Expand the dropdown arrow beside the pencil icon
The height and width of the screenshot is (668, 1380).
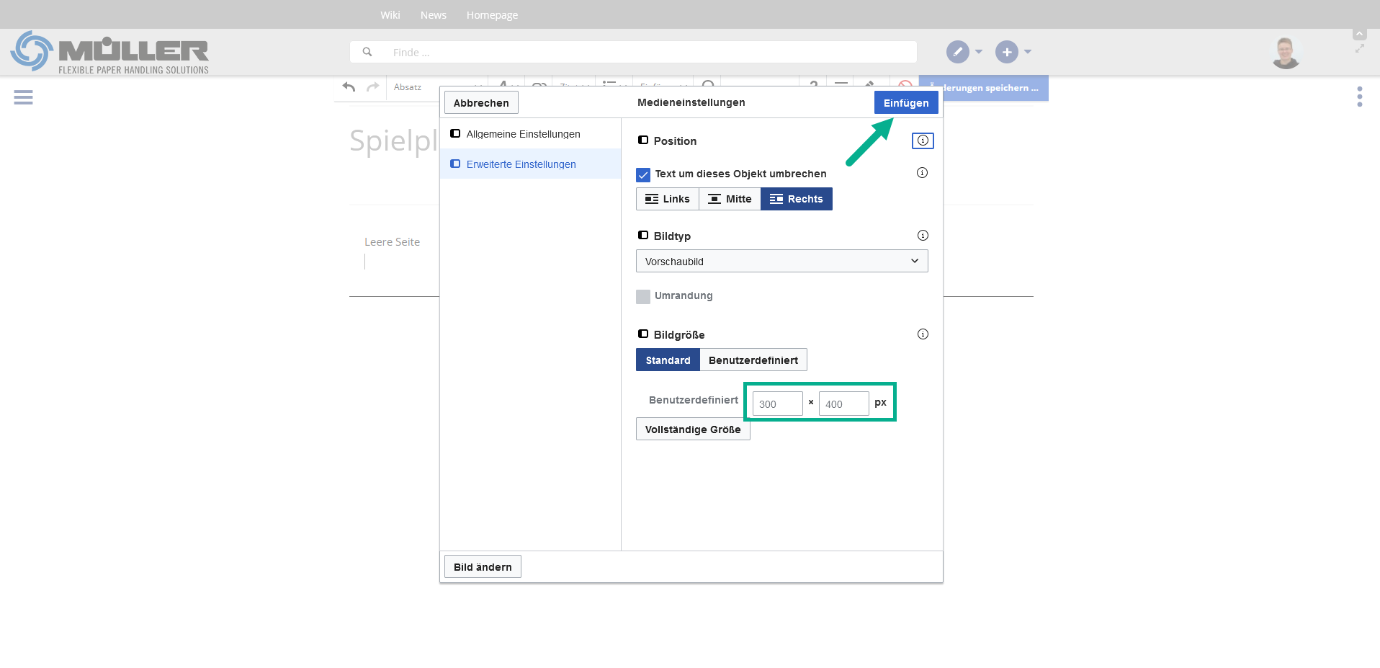pos(979,52)
